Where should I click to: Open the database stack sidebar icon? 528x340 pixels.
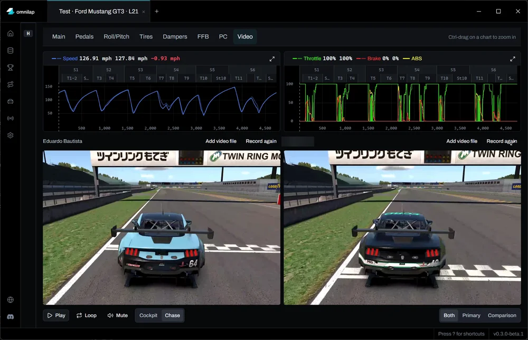(x=11, y=51)
